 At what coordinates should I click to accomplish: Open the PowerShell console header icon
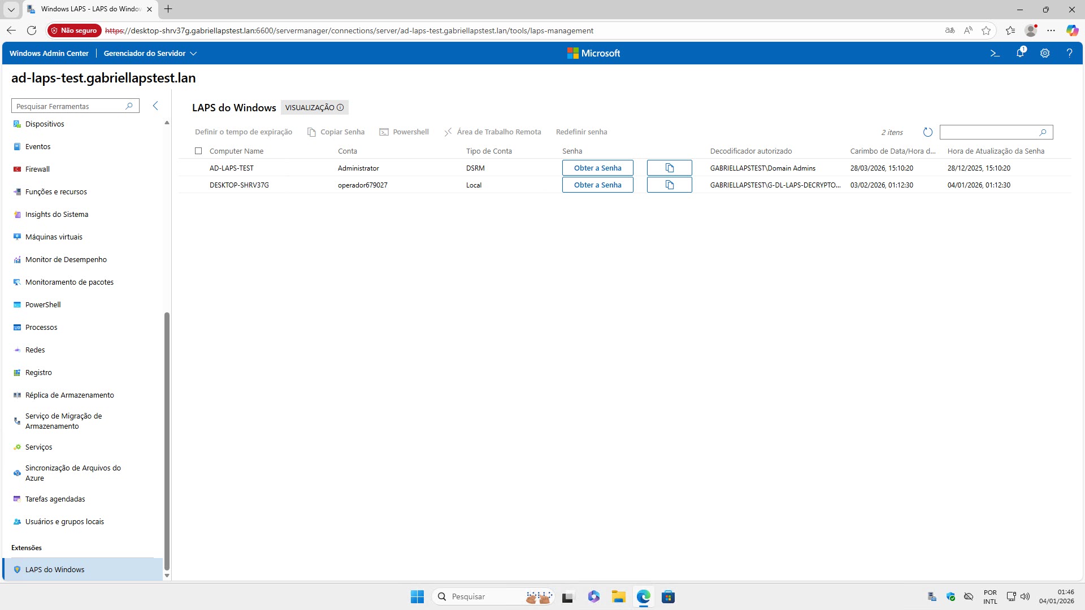click(x=995, y=53)
